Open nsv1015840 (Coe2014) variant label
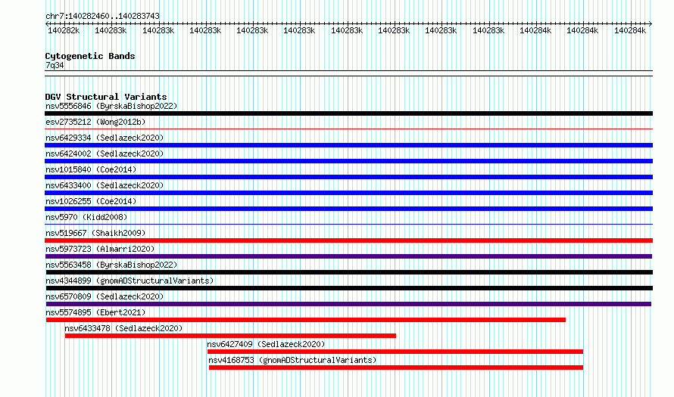 91,169
